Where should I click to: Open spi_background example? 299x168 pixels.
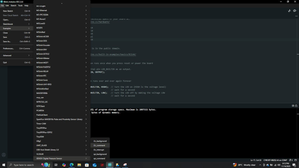tap(100, 154)
